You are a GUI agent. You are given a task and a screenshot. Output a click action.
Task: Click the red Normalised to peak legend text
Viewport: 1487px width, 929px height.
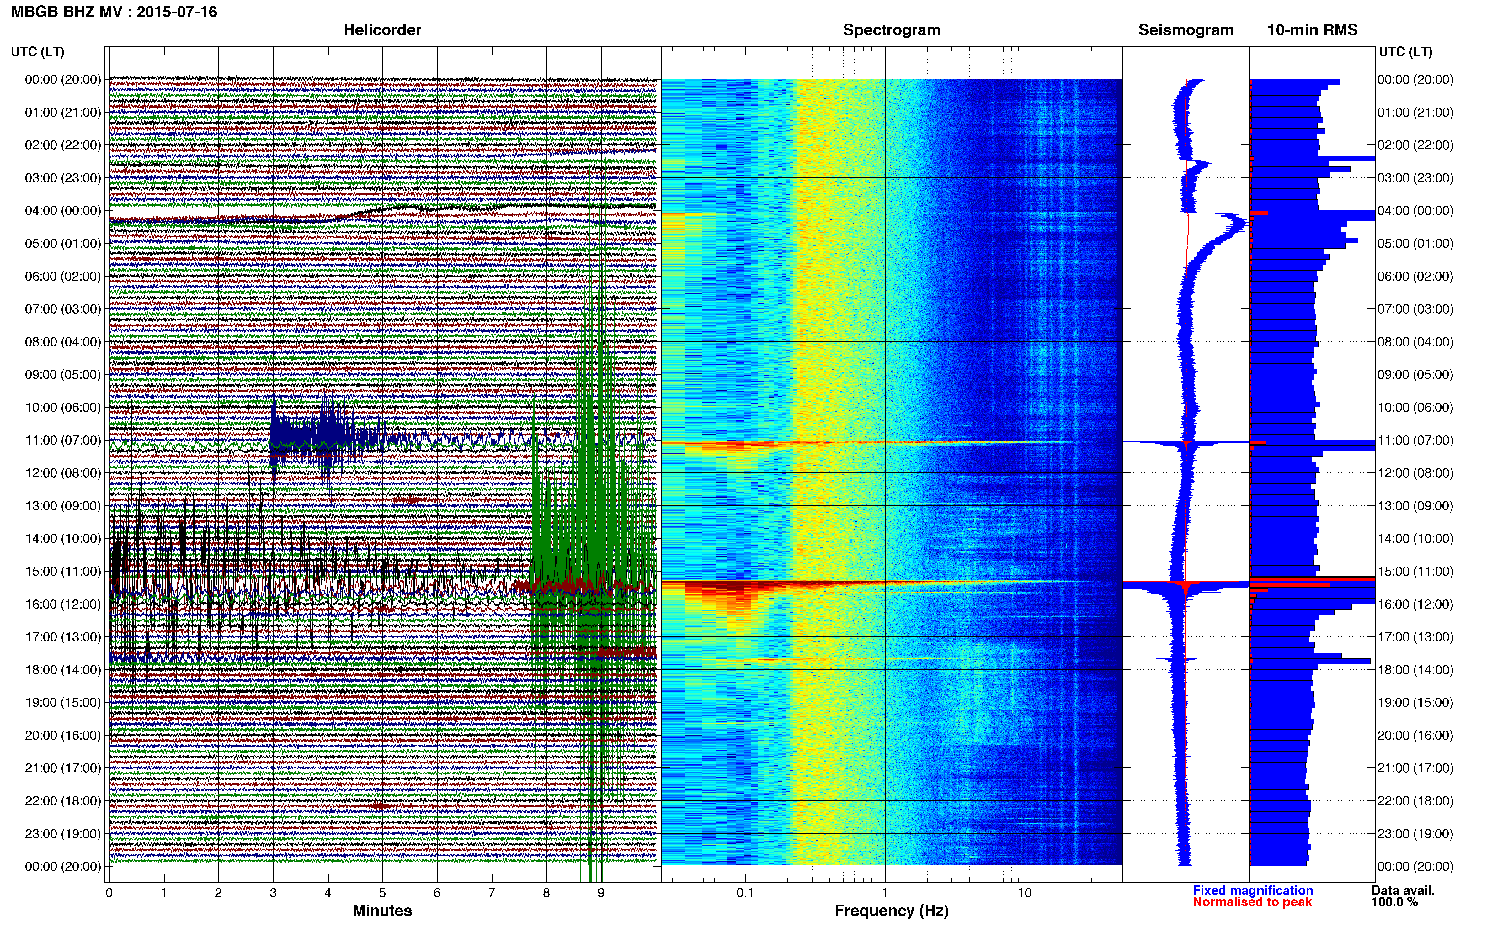click(1252, 902)
